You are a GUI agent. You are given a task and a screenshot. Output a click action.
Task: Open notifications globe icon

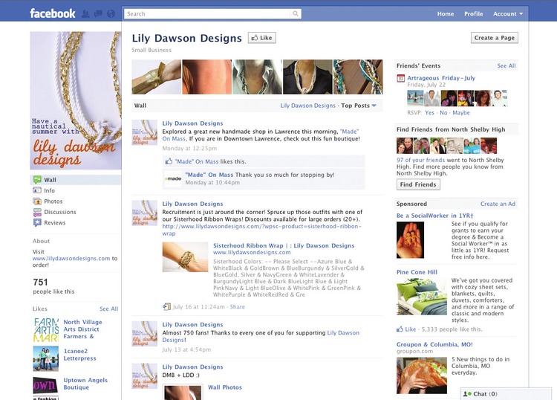click(x=111, y=14)
